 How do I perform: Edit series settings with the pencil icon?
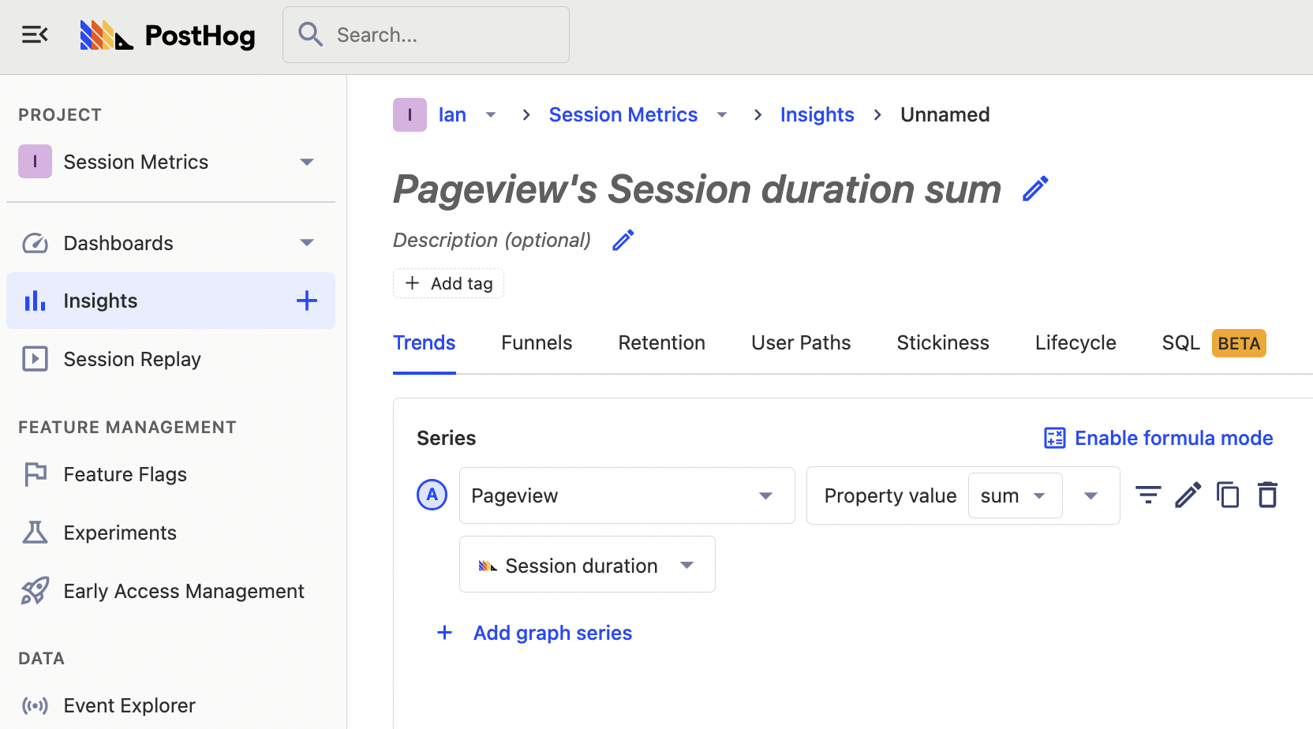pyautogui.click(x=1188, y=495)
